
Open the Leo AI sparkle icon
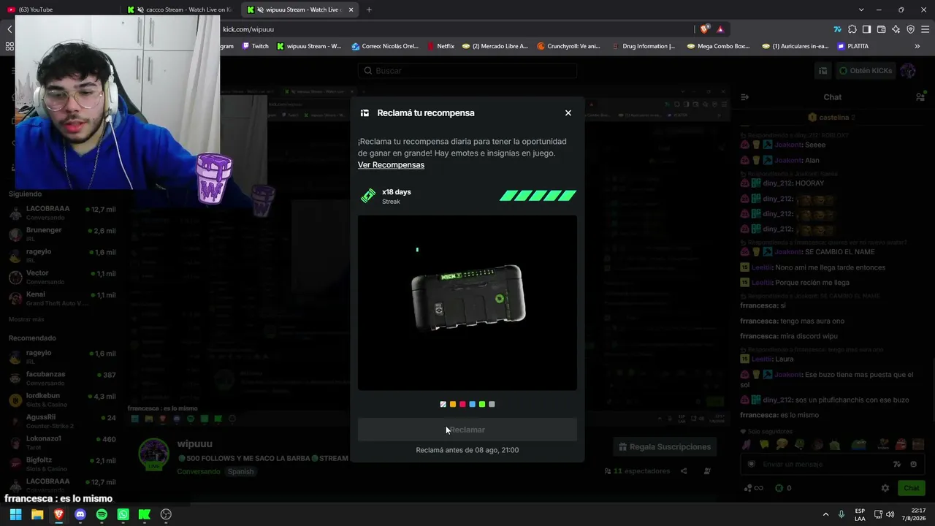click(896, 29)
